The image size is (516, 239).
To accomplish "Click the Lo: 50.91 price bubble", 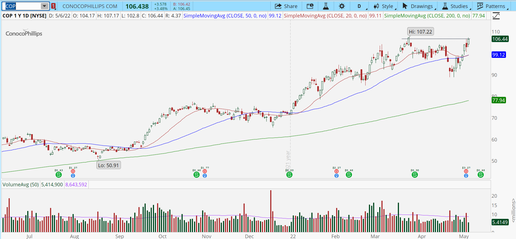I will tap(108, 165).
